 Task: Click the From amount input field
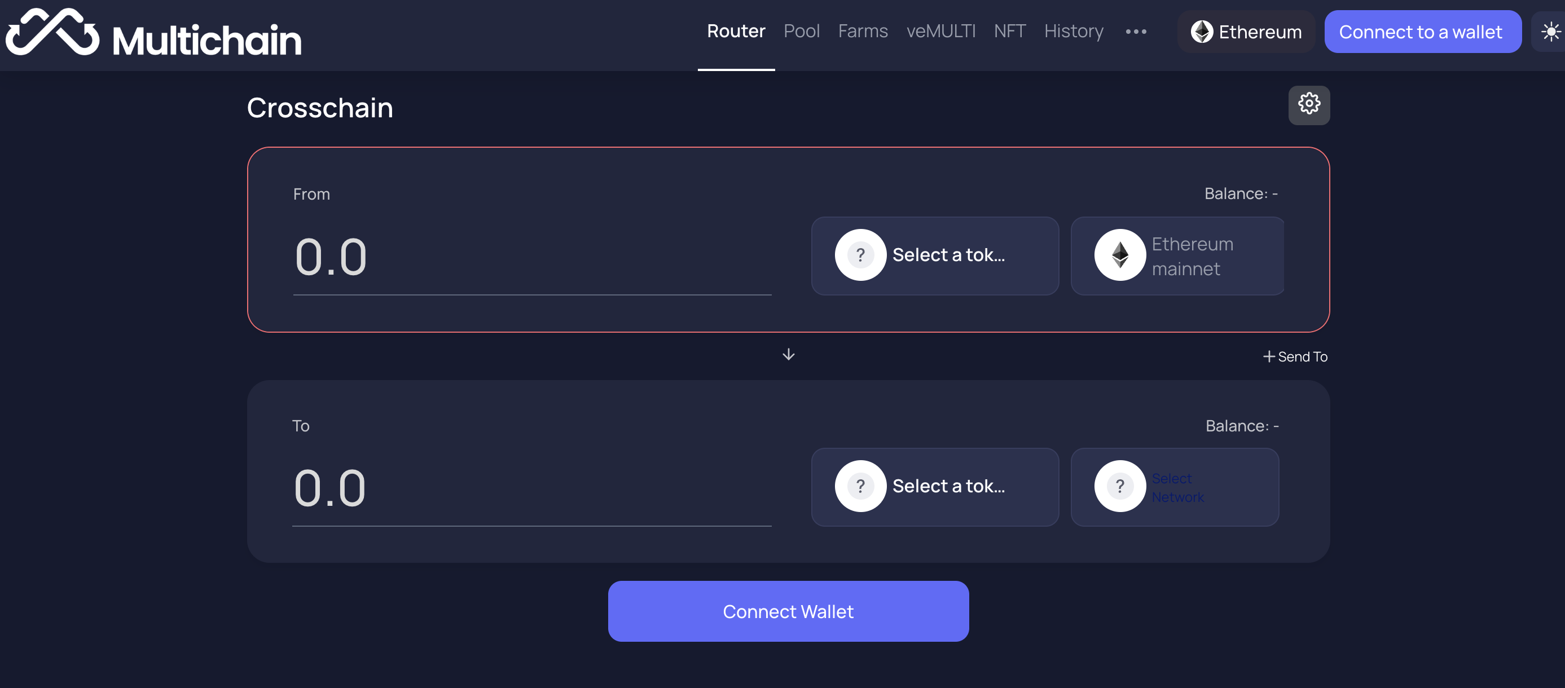coord(531,258)
